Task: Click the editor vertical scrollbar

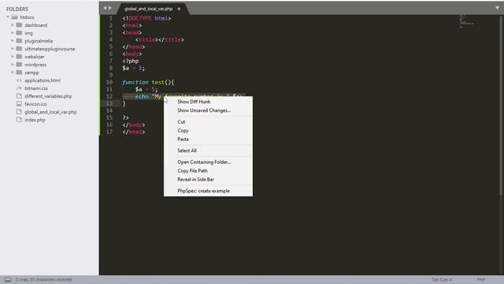Action: (x=502, y=105)
